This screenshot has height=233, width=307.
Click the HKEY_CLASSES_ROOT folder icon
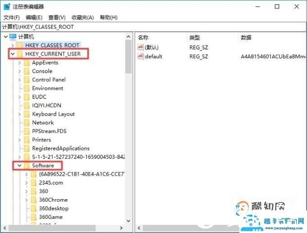pos(20,45)
